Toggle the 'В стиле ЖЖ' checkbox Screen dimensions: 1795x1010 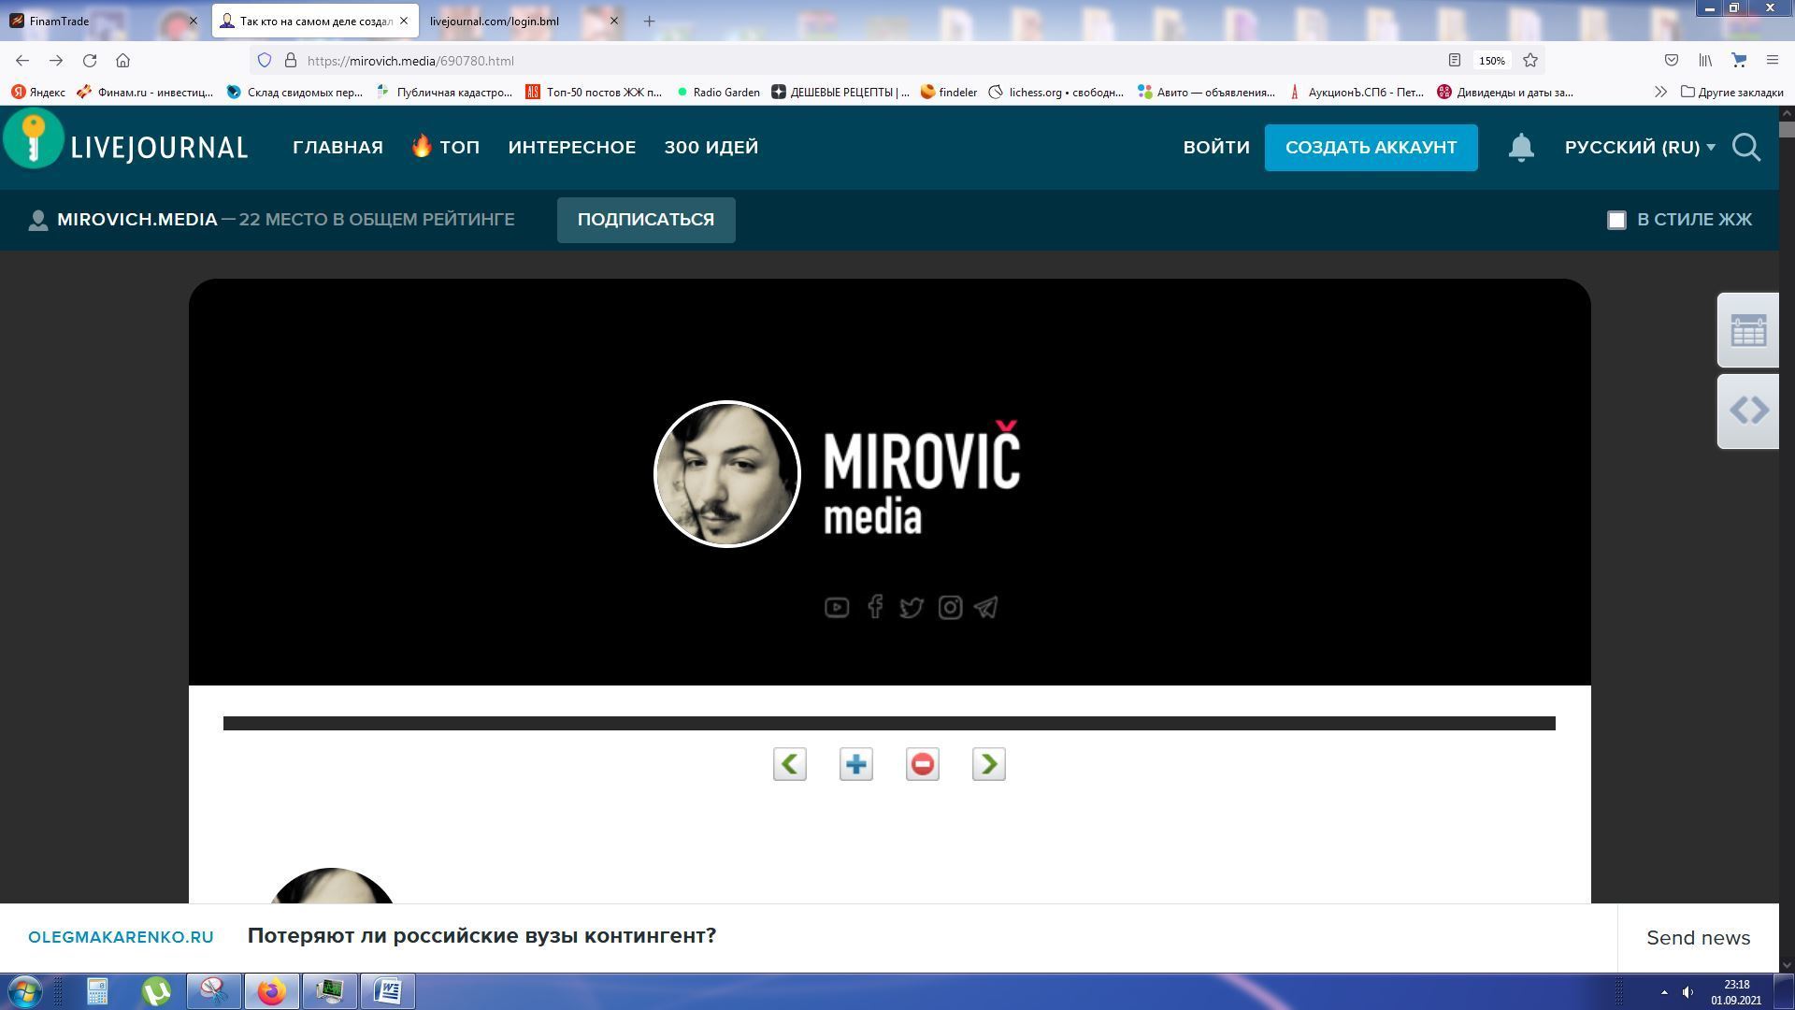[x=1616, y=220]
